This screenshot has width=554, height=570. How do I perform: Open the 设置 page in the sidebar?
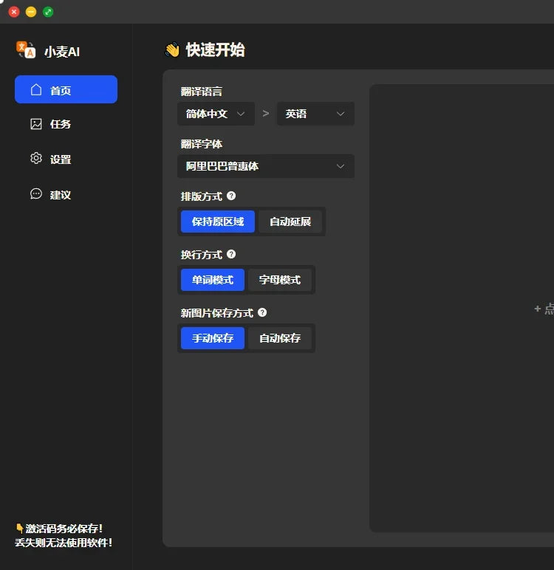[x=61, y=159]
